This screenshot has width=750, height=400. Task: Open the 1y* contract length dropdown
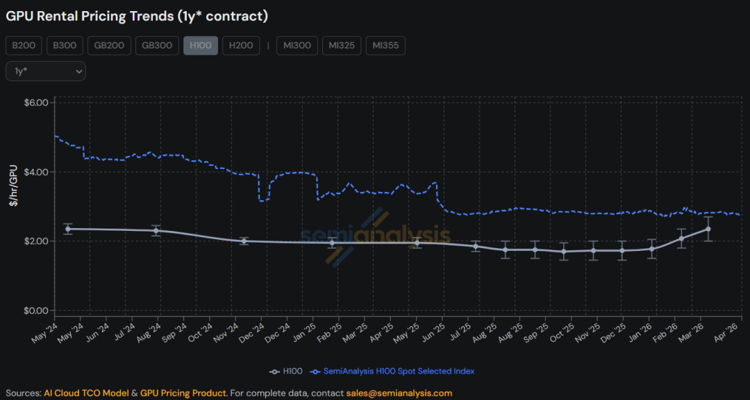coord(46,71)
